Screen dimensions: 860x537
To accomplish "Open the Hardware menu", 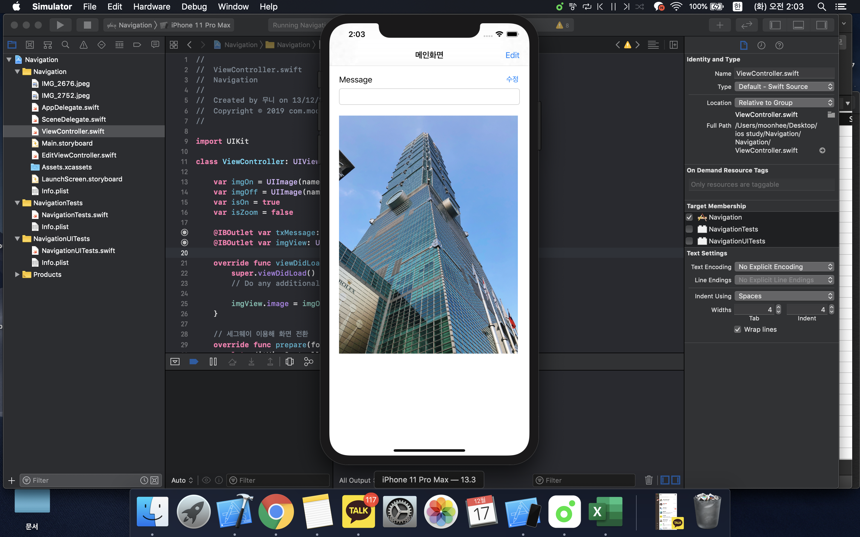I will (x=152, y=6).
